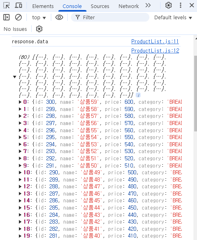
Task: Open DevTools settings gear
Action: click(169, 6)
